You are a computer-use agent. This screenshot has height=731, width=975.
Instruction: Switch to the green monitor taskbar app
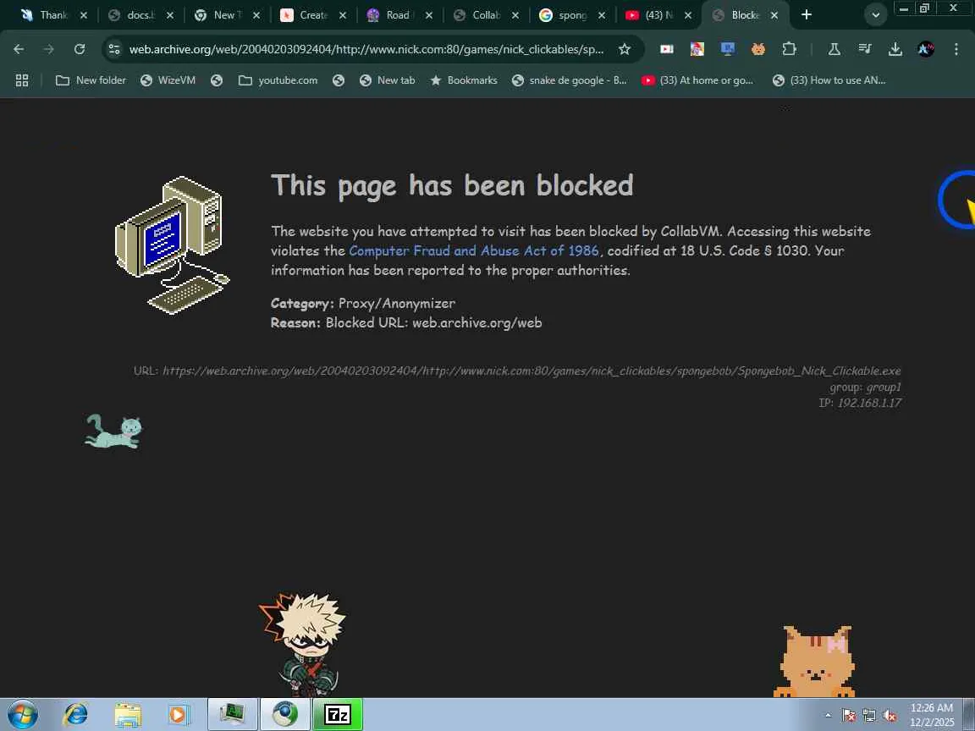click(233, 714)
